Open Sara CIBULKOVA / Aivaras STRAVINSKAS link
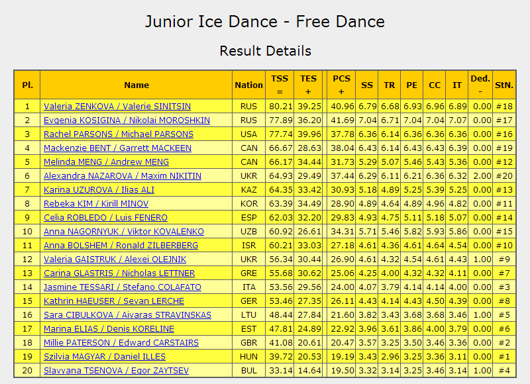530x384 pixels. (x=127, y=314)
